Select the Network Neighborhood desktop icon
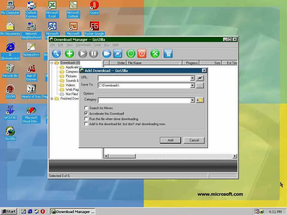The width and height of the screenshot is (287, 215). (x=31, y=31)
